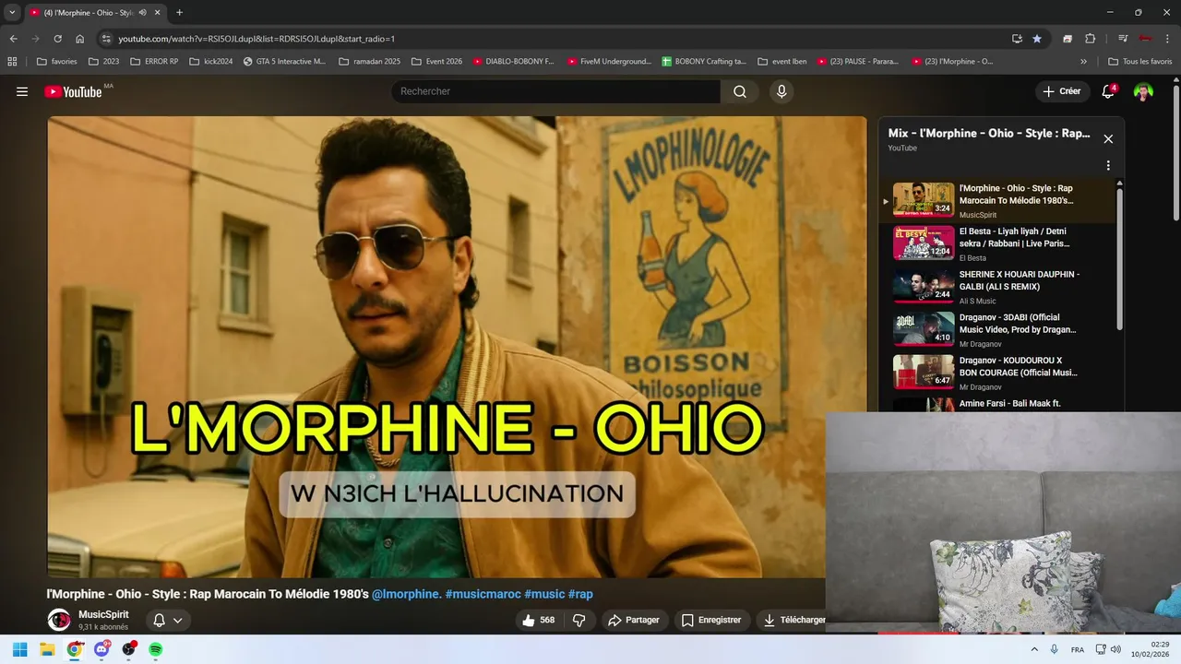Open Spotify from the taskbar

(x=156, y=649)
